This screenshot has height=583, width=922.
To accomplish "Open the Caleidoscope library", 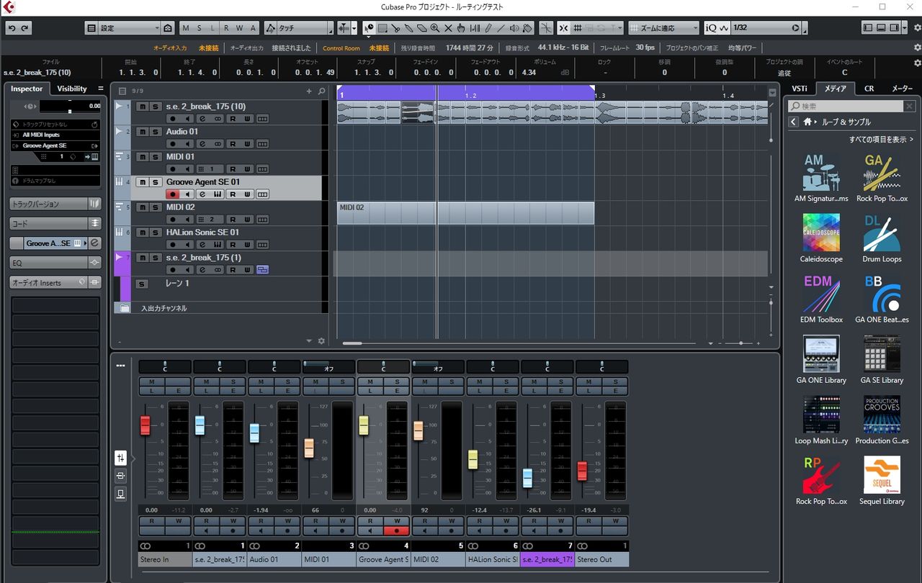I will pyautogui.click(x=821, y=238).
